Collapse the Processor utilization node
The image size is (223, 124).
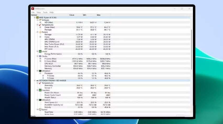pos(40,73)
